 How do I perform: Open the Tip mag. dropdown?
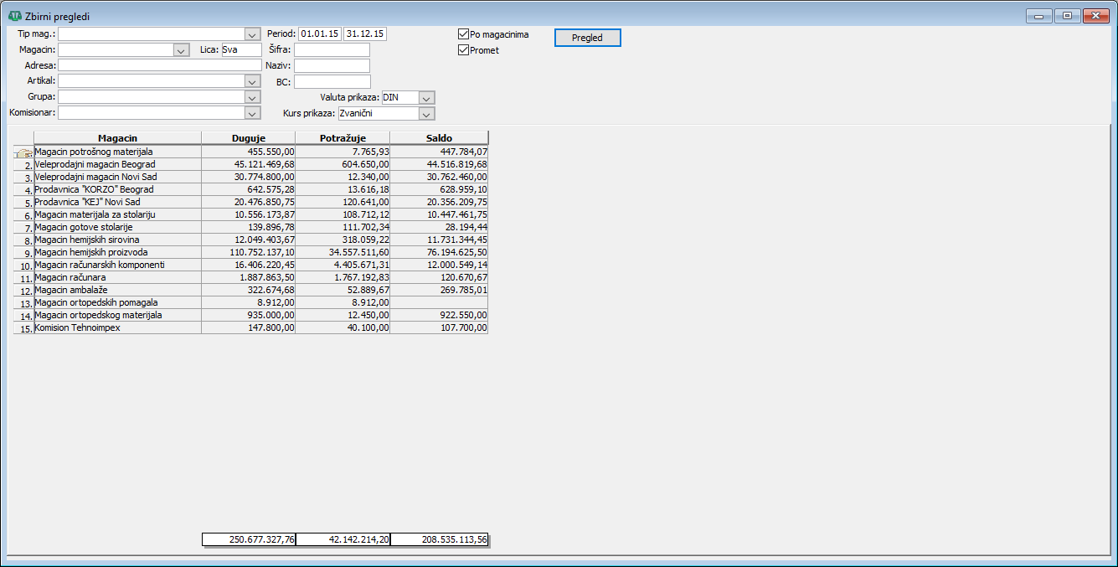[253, 34]
